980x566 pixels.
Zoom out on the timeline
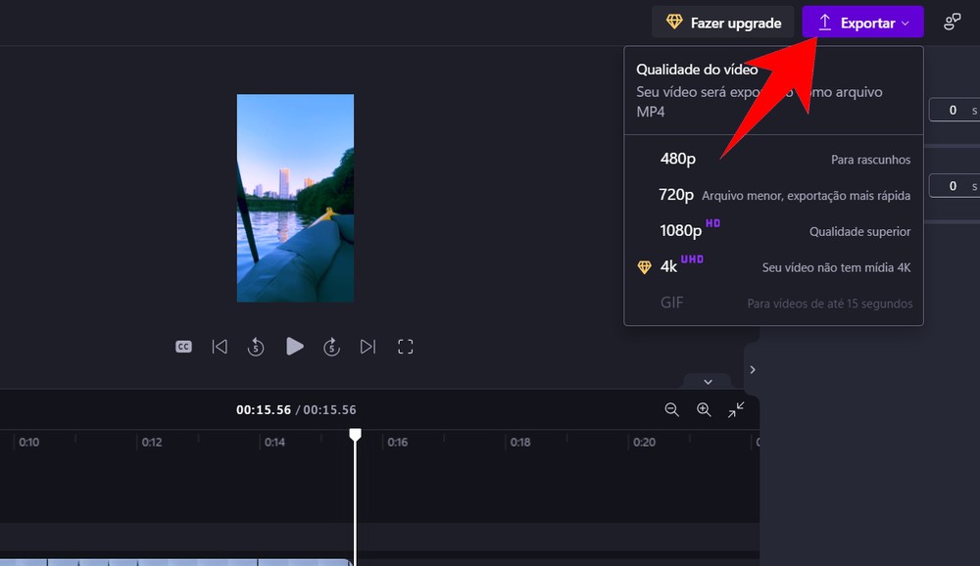[672, 409]
